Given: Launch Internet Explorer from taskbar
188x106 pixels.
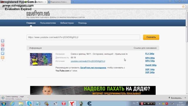Looking at the screenshot, I should [x=12, y=103].
